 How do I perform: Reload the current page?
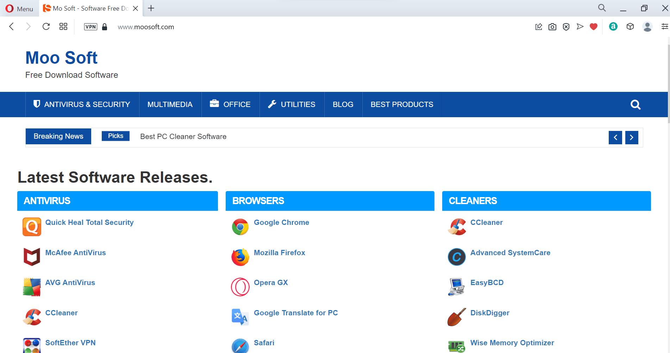pos(46,26)
